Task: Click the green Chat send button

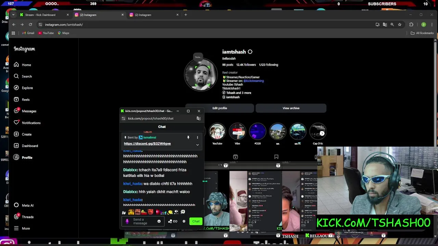Action: pos(196,221)
